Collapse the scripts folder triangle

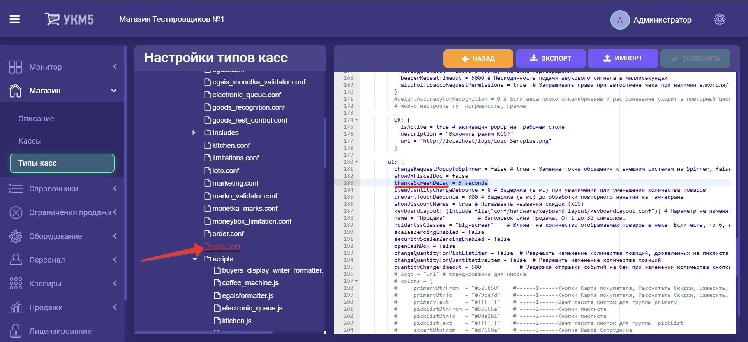195,259
